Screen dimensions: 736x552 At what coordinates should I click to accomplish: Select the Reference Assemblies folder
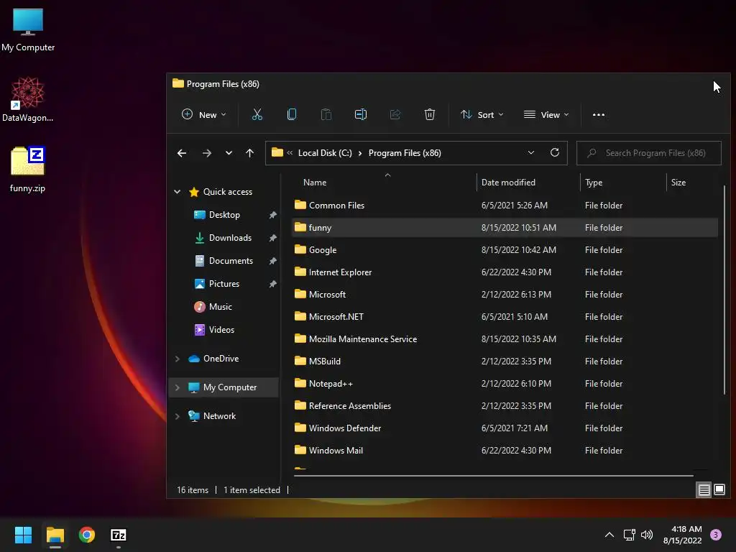[x=505, y=406]
